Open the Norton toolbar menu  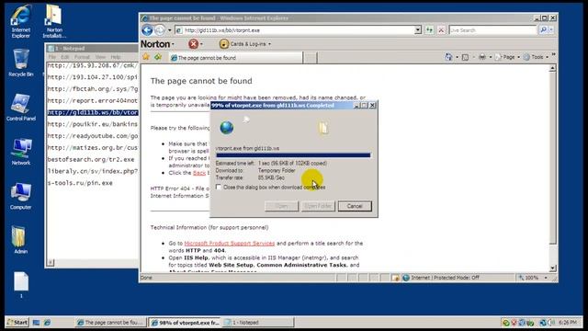point(157,44)
